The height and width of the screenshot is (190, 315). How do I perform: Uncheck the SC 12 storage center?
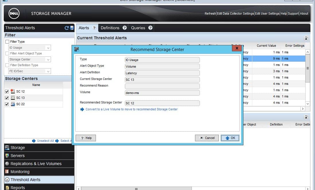point(7,91)
